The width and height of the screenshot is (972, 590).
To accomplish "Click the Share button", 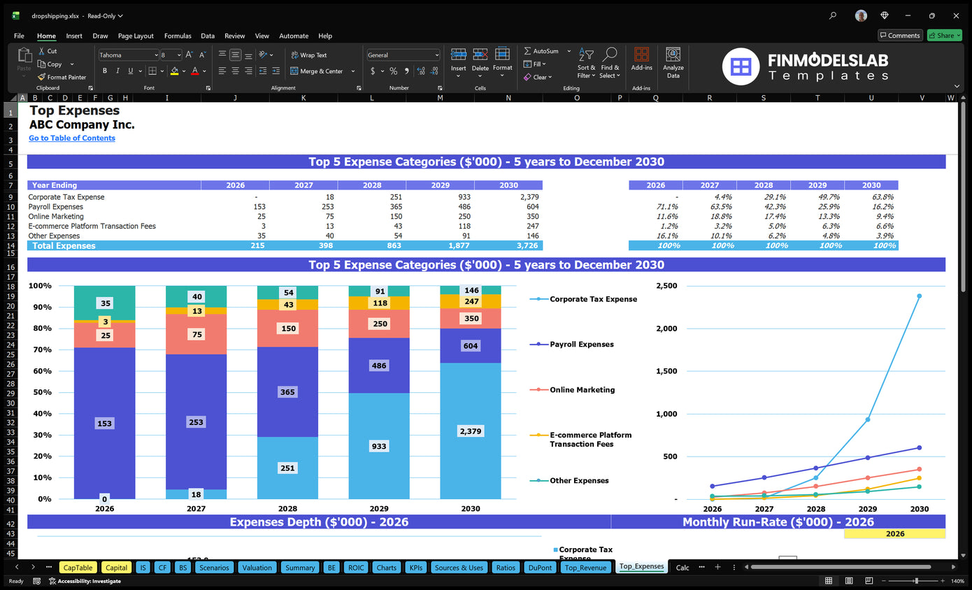I will (x=944, y=35).
